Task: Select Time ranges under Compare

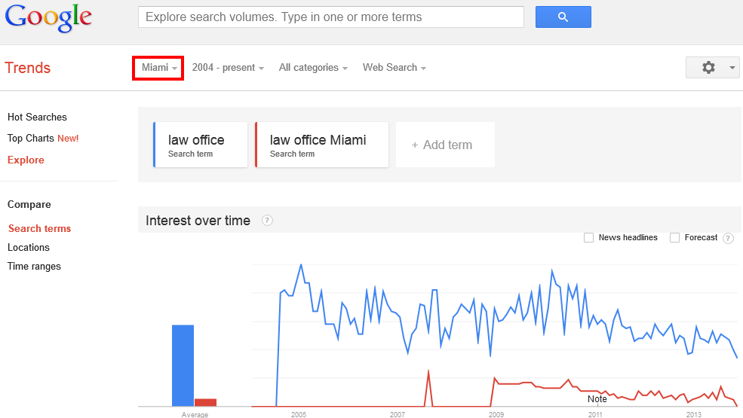Action: click(34, 266)
